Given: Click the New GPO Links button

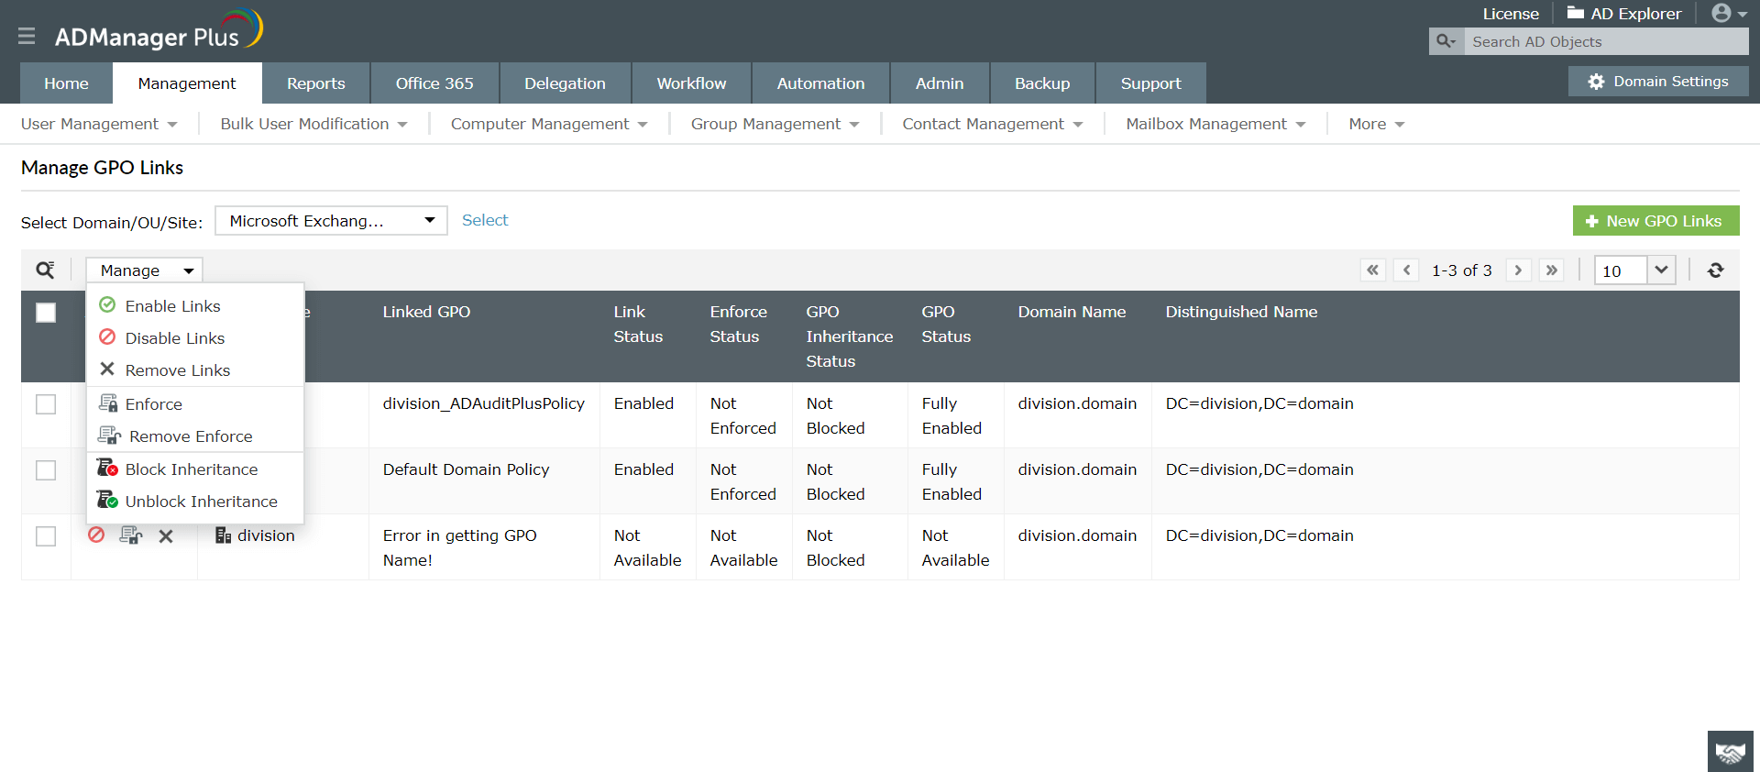Looking at the screenshot, I should coord(1655,221).
